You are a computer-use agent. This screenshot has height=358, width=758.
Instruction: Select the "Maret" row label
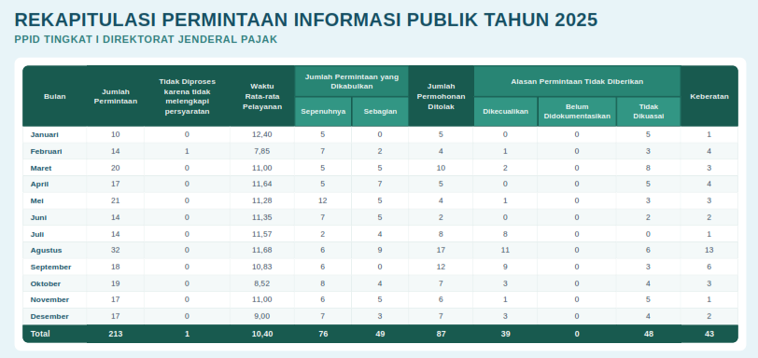(41, 169)
